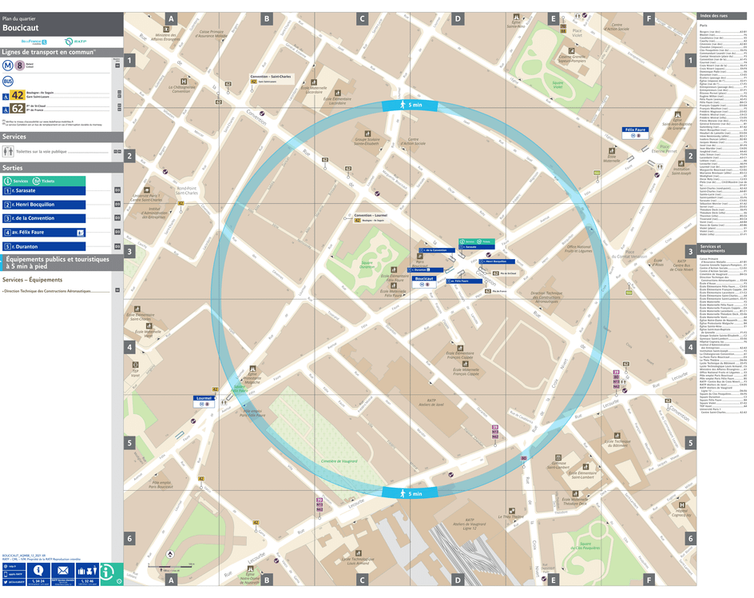Click the north arrow compass symbol
Screen dimensions: 754x598
coord(170,554)
